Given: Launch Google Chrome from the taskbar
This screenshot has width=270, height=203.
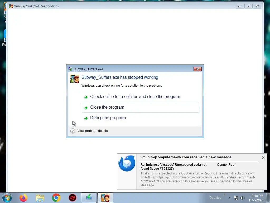Looking at the screenshot, I should [x=56, y=198].
